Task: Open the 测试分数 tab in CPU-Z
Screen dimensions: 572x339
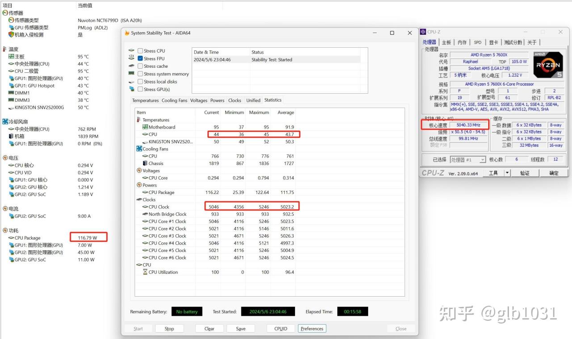Action: click(x=513, y=42)
